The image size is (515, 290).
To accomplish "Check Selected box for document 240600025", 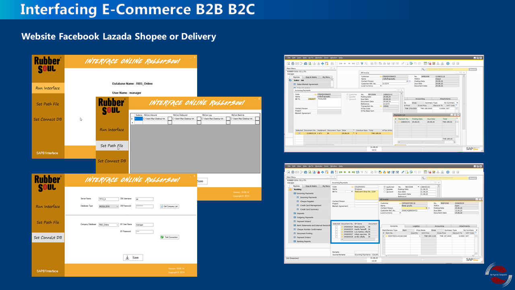I will pyautogui.click(x=336, y=229).
